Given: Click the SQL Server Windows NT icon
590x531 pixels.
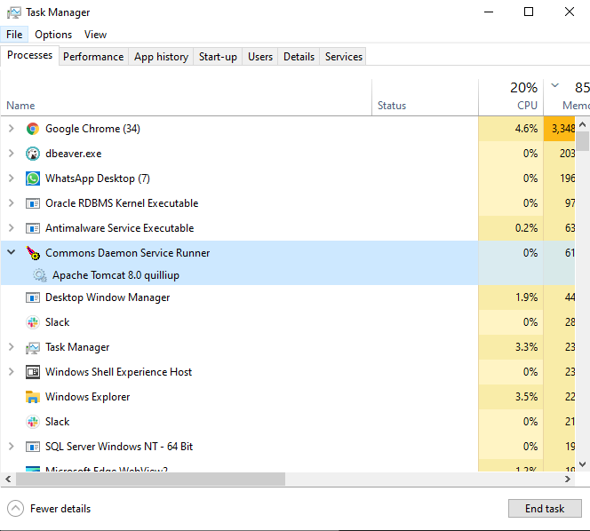Looking at the screenshot, I should pyautogui.click(x=33, y=447).
